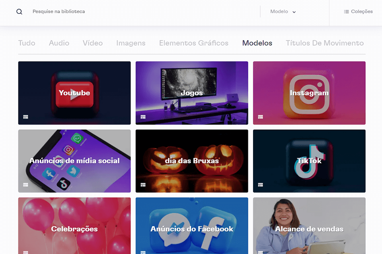
Task: Click template icon on dia das Bruxas card
Action: point(143,185)
